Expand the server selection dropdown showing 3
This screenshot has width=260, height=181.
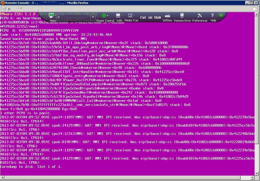point(93,17)
